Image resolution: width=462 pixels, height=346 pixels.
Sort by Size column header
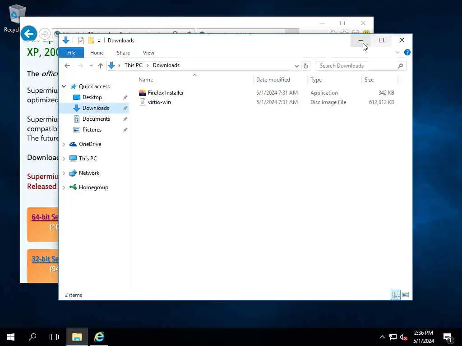coord(369,80)
